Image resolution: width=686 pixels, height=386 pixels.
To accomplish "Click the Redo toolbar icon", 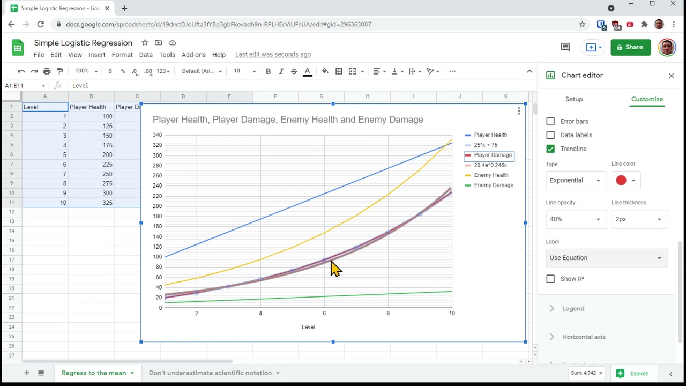I will 34,71.
